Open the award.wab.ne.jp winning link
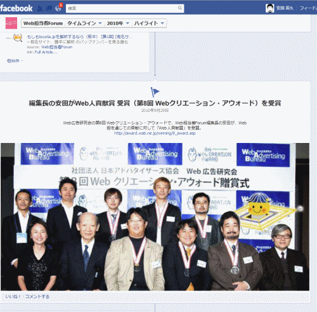Viewport: 317px width, 312px height. tap(155, 133)
